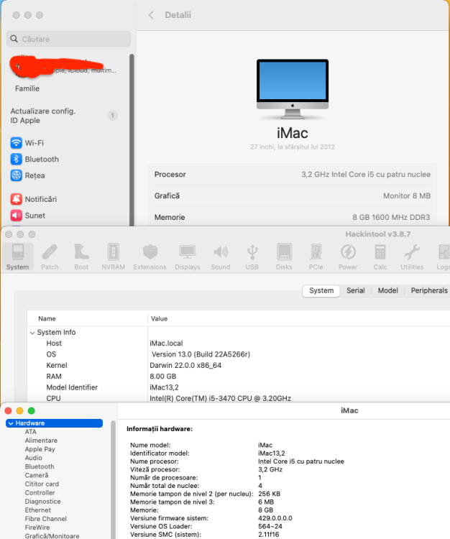Image resolution: width=450 pixels, height=539 pixels.
Task: Select Alimentare in System Information sidebar
Action: (x=41, y=441)
